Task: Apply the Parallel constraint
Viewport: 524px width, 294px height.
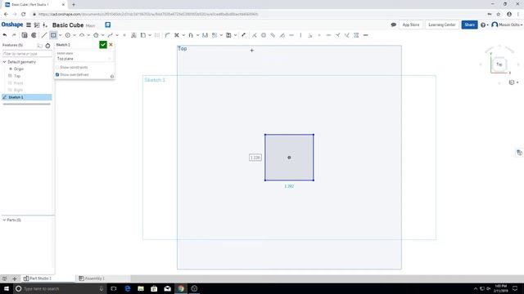Action: click(x=273, y=35)
